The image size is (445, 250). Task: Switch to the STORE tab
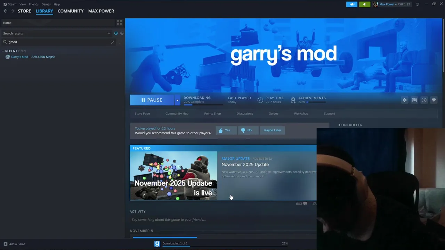pos(24,11)
